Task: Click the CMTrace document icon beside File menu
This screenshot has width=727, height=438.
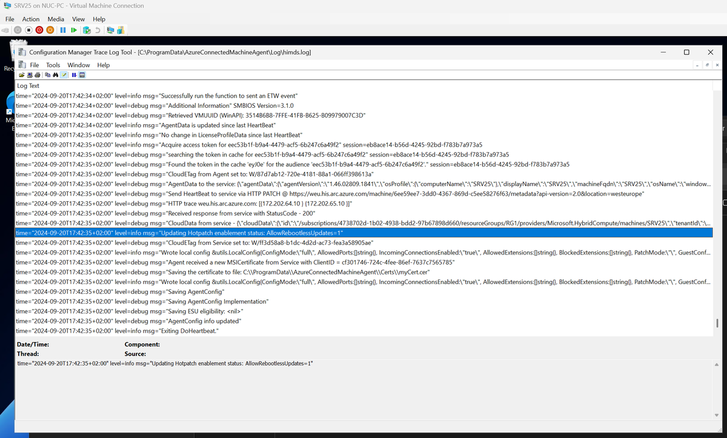Action: (22, 65)
